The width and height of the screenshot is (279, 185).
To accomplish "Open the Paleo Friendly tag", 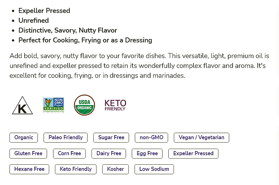I will [66, 138].
